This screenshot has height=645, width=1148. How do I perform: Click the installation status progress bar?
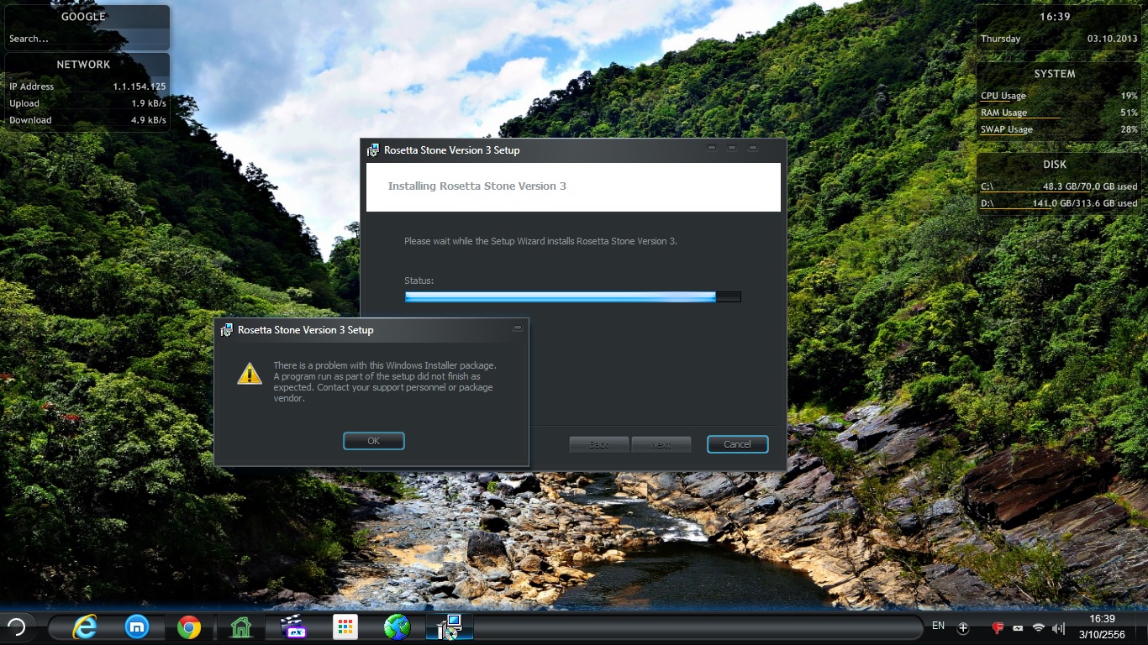[573, 296]
